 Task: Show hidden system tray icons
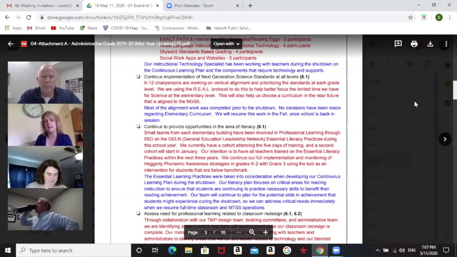[377, 250]
